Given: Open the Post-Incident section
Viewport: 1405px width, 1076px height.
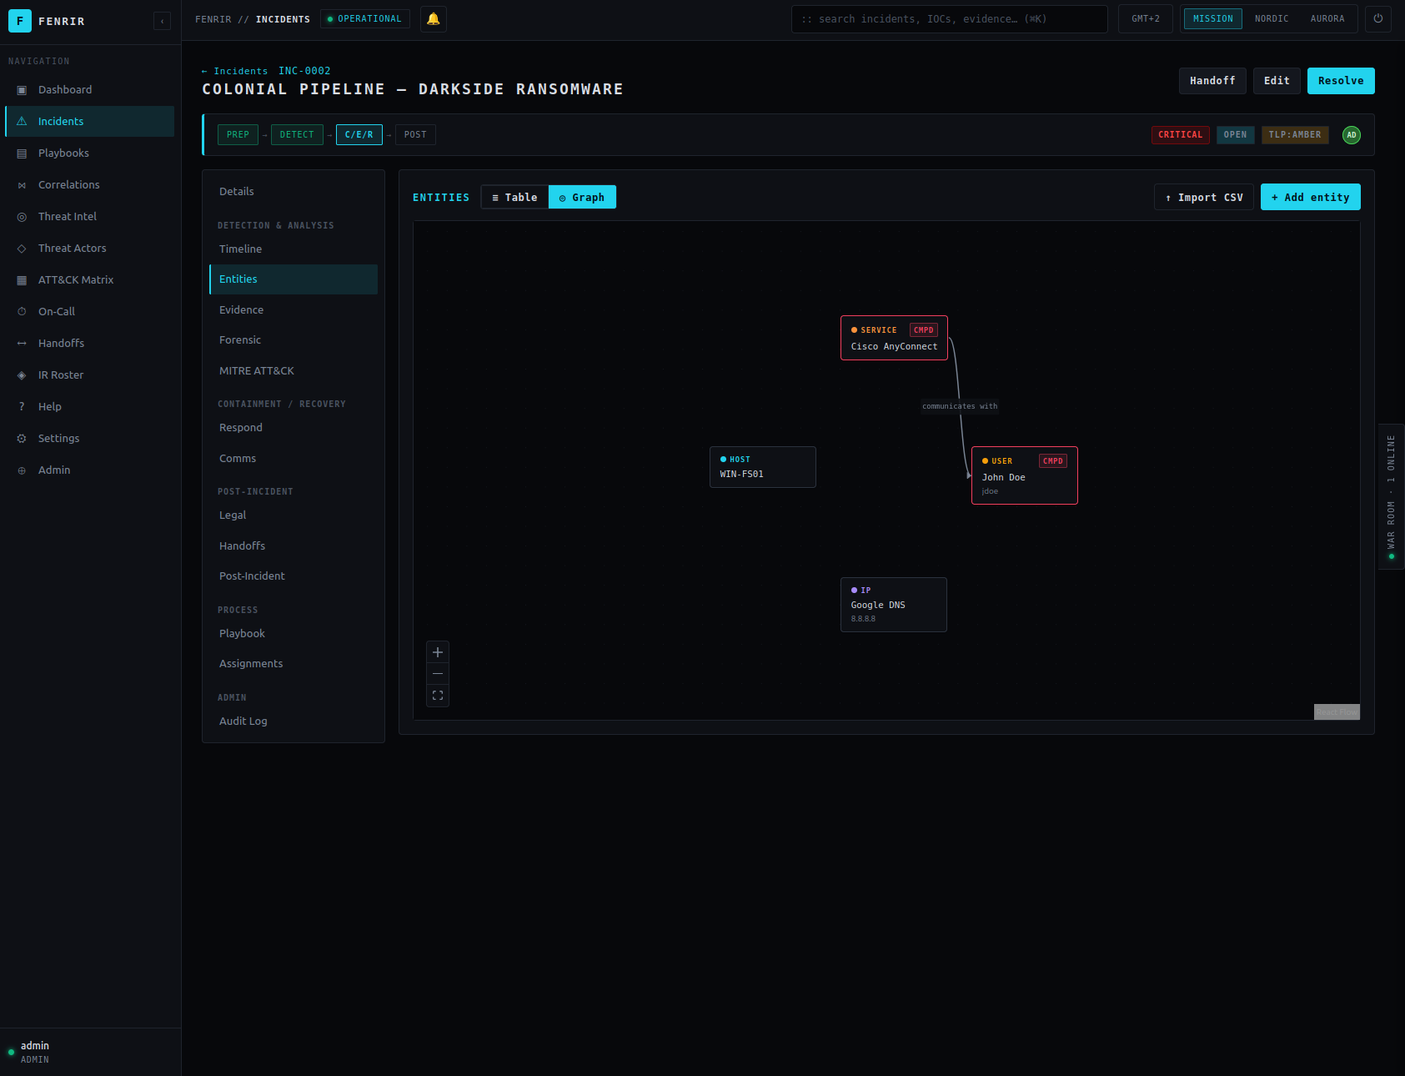Looking at the screenshot, I should 294,576.
